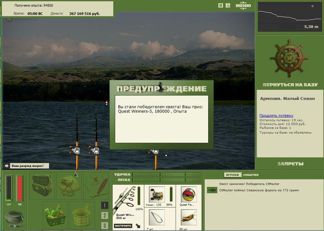324x231 pixels.
Task: Click the ПРЕДУПРЕЖДЕНИЕ dialog title
Action: point(162,89)
